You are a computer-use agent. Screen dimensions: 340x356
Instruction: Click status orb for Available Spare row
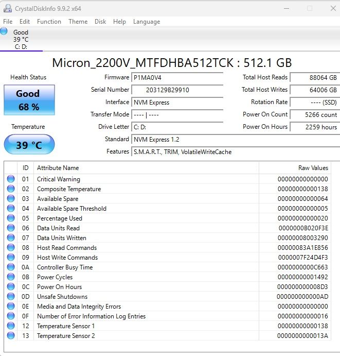click(x=11, y=198)
